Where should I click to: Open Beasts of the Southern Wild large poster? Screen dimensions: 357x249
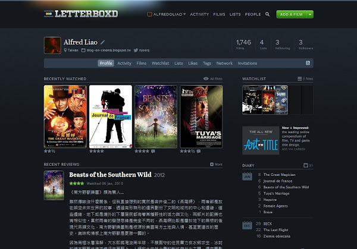[156, 116]
